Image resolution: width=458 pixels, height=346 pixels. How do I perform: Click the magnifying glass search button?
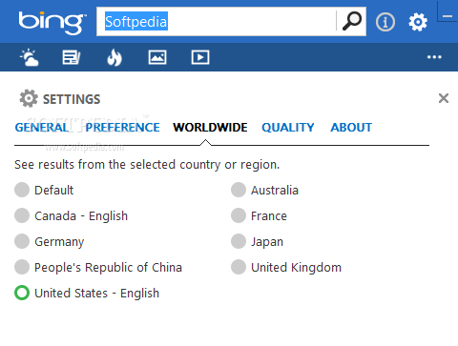(x=351, y=21)
